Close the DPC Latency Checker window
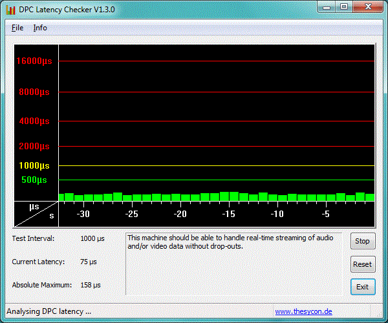Image resolution: width=388 pixels, height=323 pixels. click(x=368, y=7)
